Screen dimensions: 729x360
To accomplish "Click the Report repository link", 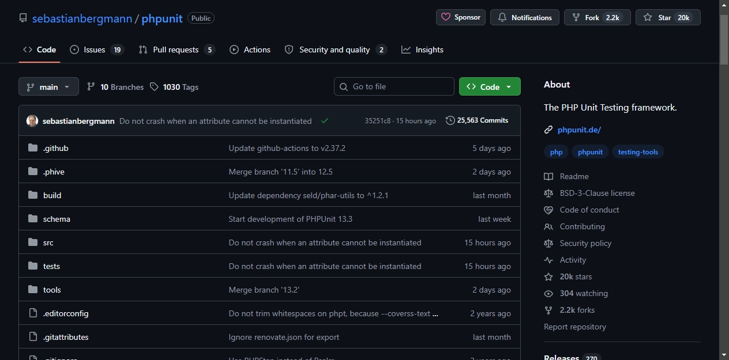I will tap(575, 327).
